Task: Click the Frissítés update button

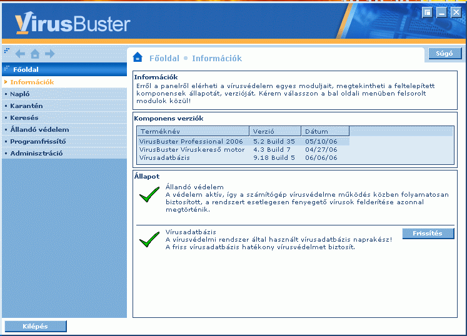Action: (428, 234)
